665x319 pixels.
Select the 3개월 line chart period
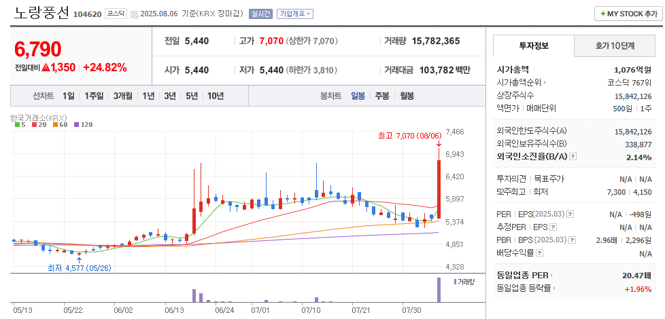point(123,96)
